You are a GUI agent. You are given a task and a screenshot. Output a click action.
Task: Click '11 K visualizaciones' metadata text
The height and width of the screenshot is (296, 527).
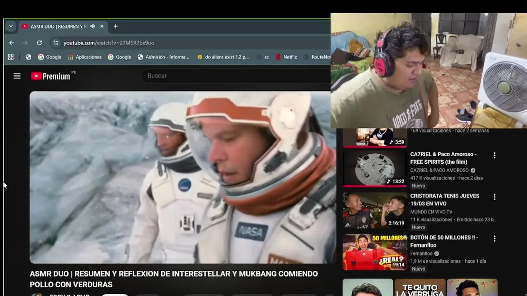(431, 220)
